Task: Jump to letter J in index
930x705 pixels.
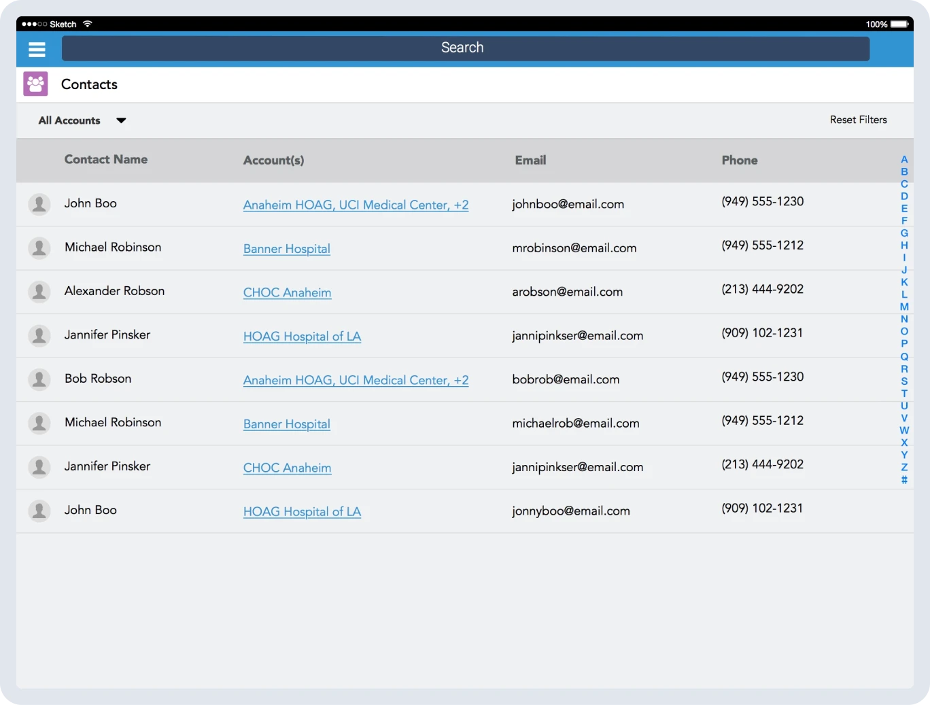Action: [x=904, y=270]
